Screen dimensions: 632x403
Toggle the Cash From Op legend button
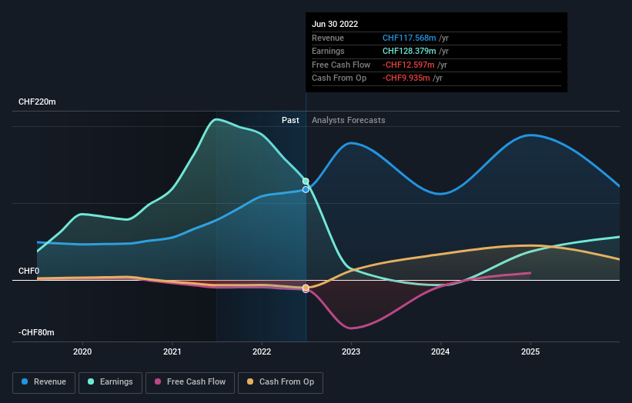pyautogui.click(x=280, y=382)
